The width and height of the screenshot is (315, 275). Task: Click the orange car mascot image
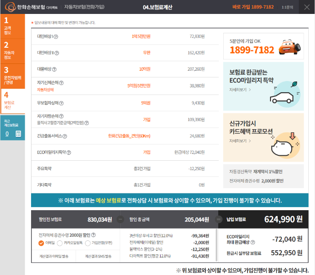point(289,47)
